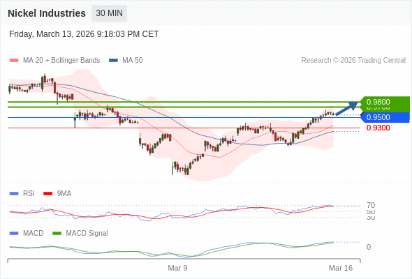Click the 30 MIN timeframe badge
The width and height of the screenshot is (412, 279).
click(110, 13)
